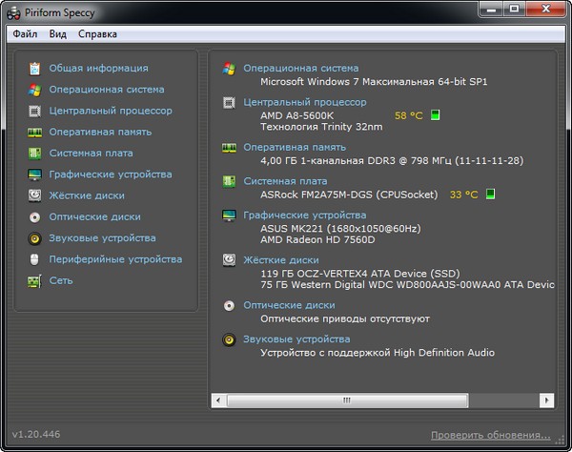Click the Windows flag icon beside Операционная система in sidebar
This screenshot has width=572, height=452.
35,90
